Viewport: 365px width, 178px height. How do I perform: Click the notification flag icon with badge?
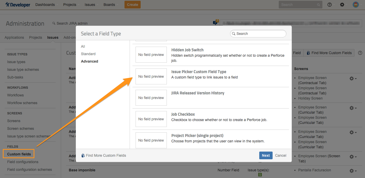216,23
